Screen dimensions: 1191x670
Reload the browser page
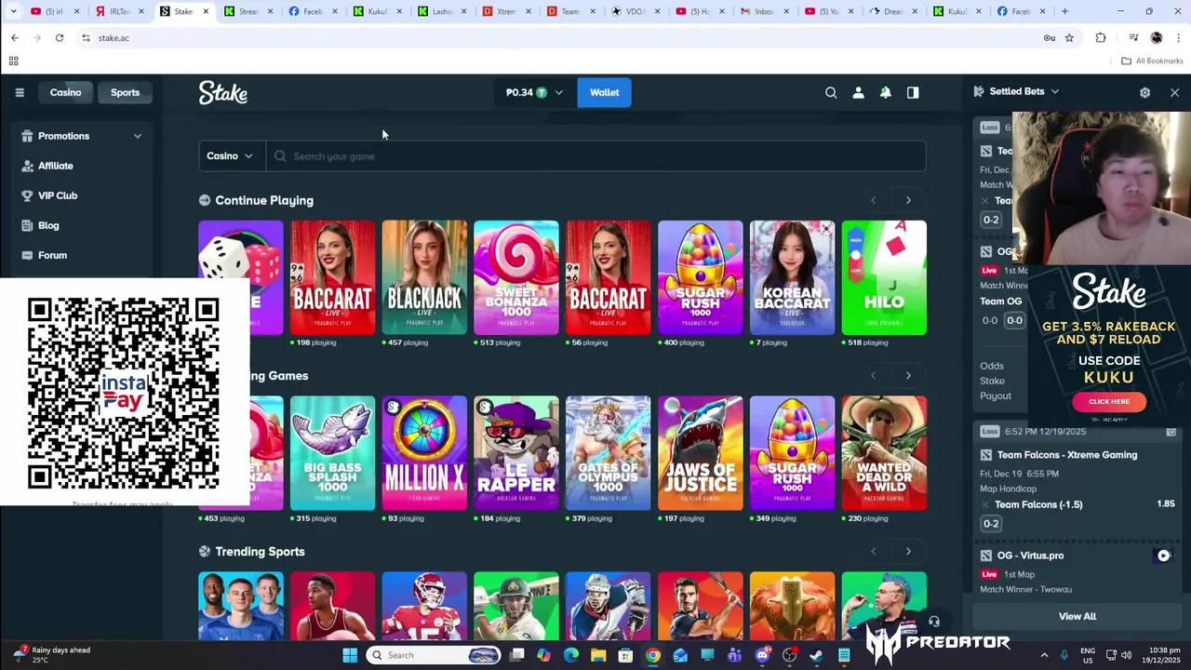coord(60,38)
